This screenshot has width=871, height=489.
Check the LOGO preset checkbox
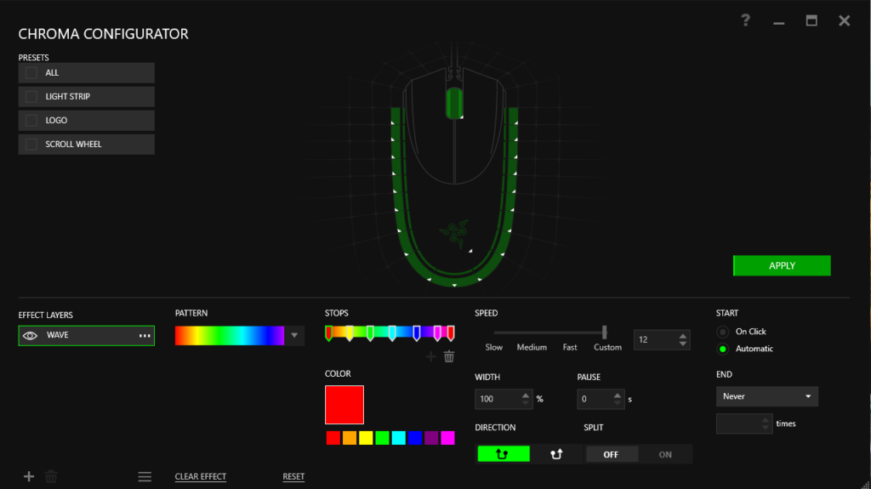click(31, 121)
